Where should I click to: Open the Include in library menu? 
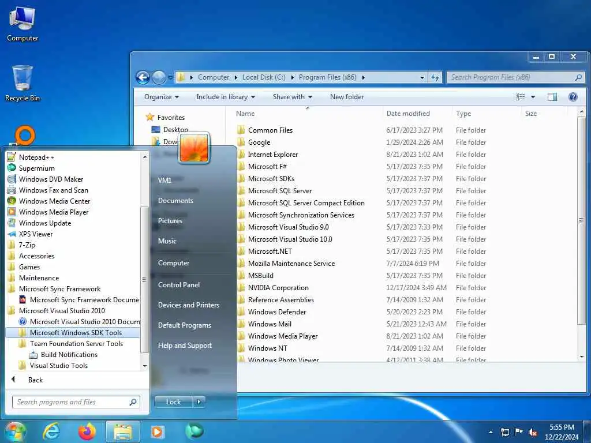226,97
